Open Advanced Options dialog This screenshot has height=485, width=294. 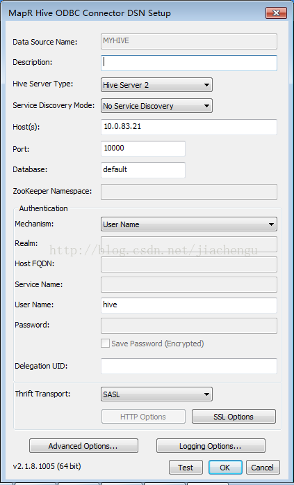pyautogui.click(x=83, y=446)
